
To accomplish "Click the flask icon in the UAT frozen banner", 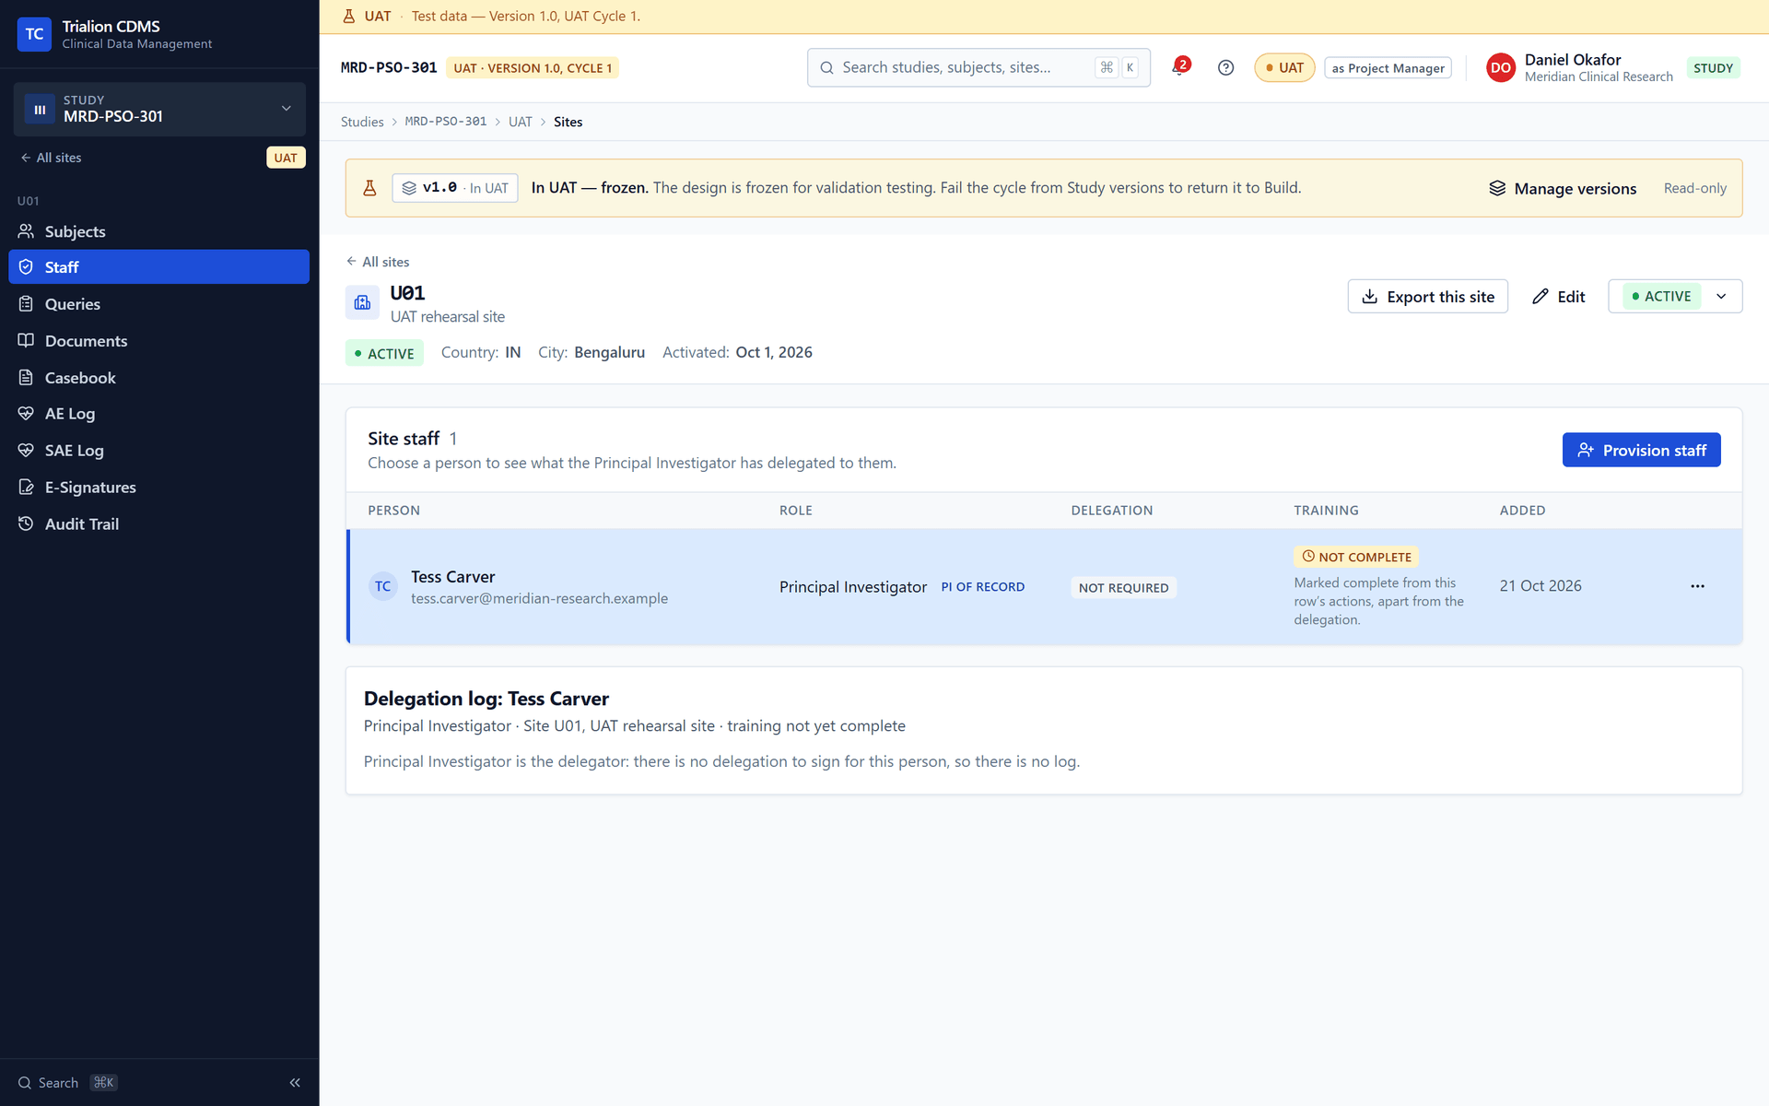I will [369, 188].
